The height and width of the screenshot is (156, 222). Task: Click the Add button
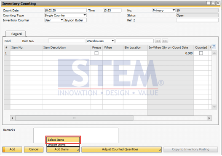point(12,150)
